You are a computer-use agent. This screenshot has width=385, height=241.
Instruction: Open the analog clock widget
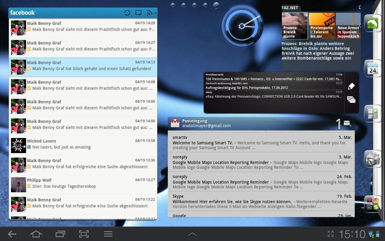tap(242, 26)
